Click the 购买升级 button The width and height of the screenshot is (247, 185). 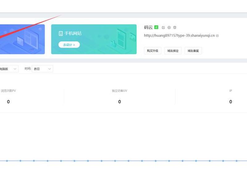153,51
